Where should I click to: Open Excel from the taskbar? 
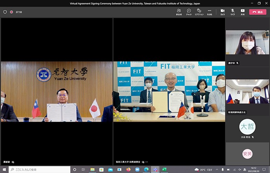[x=164, y=170]
